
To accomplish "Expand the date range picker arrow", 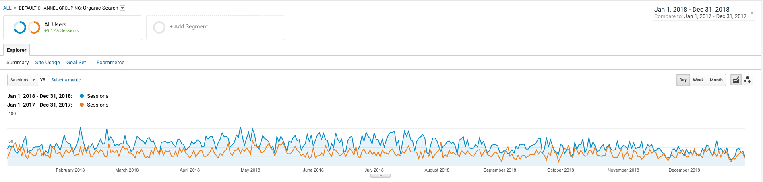I will (751, 13).
